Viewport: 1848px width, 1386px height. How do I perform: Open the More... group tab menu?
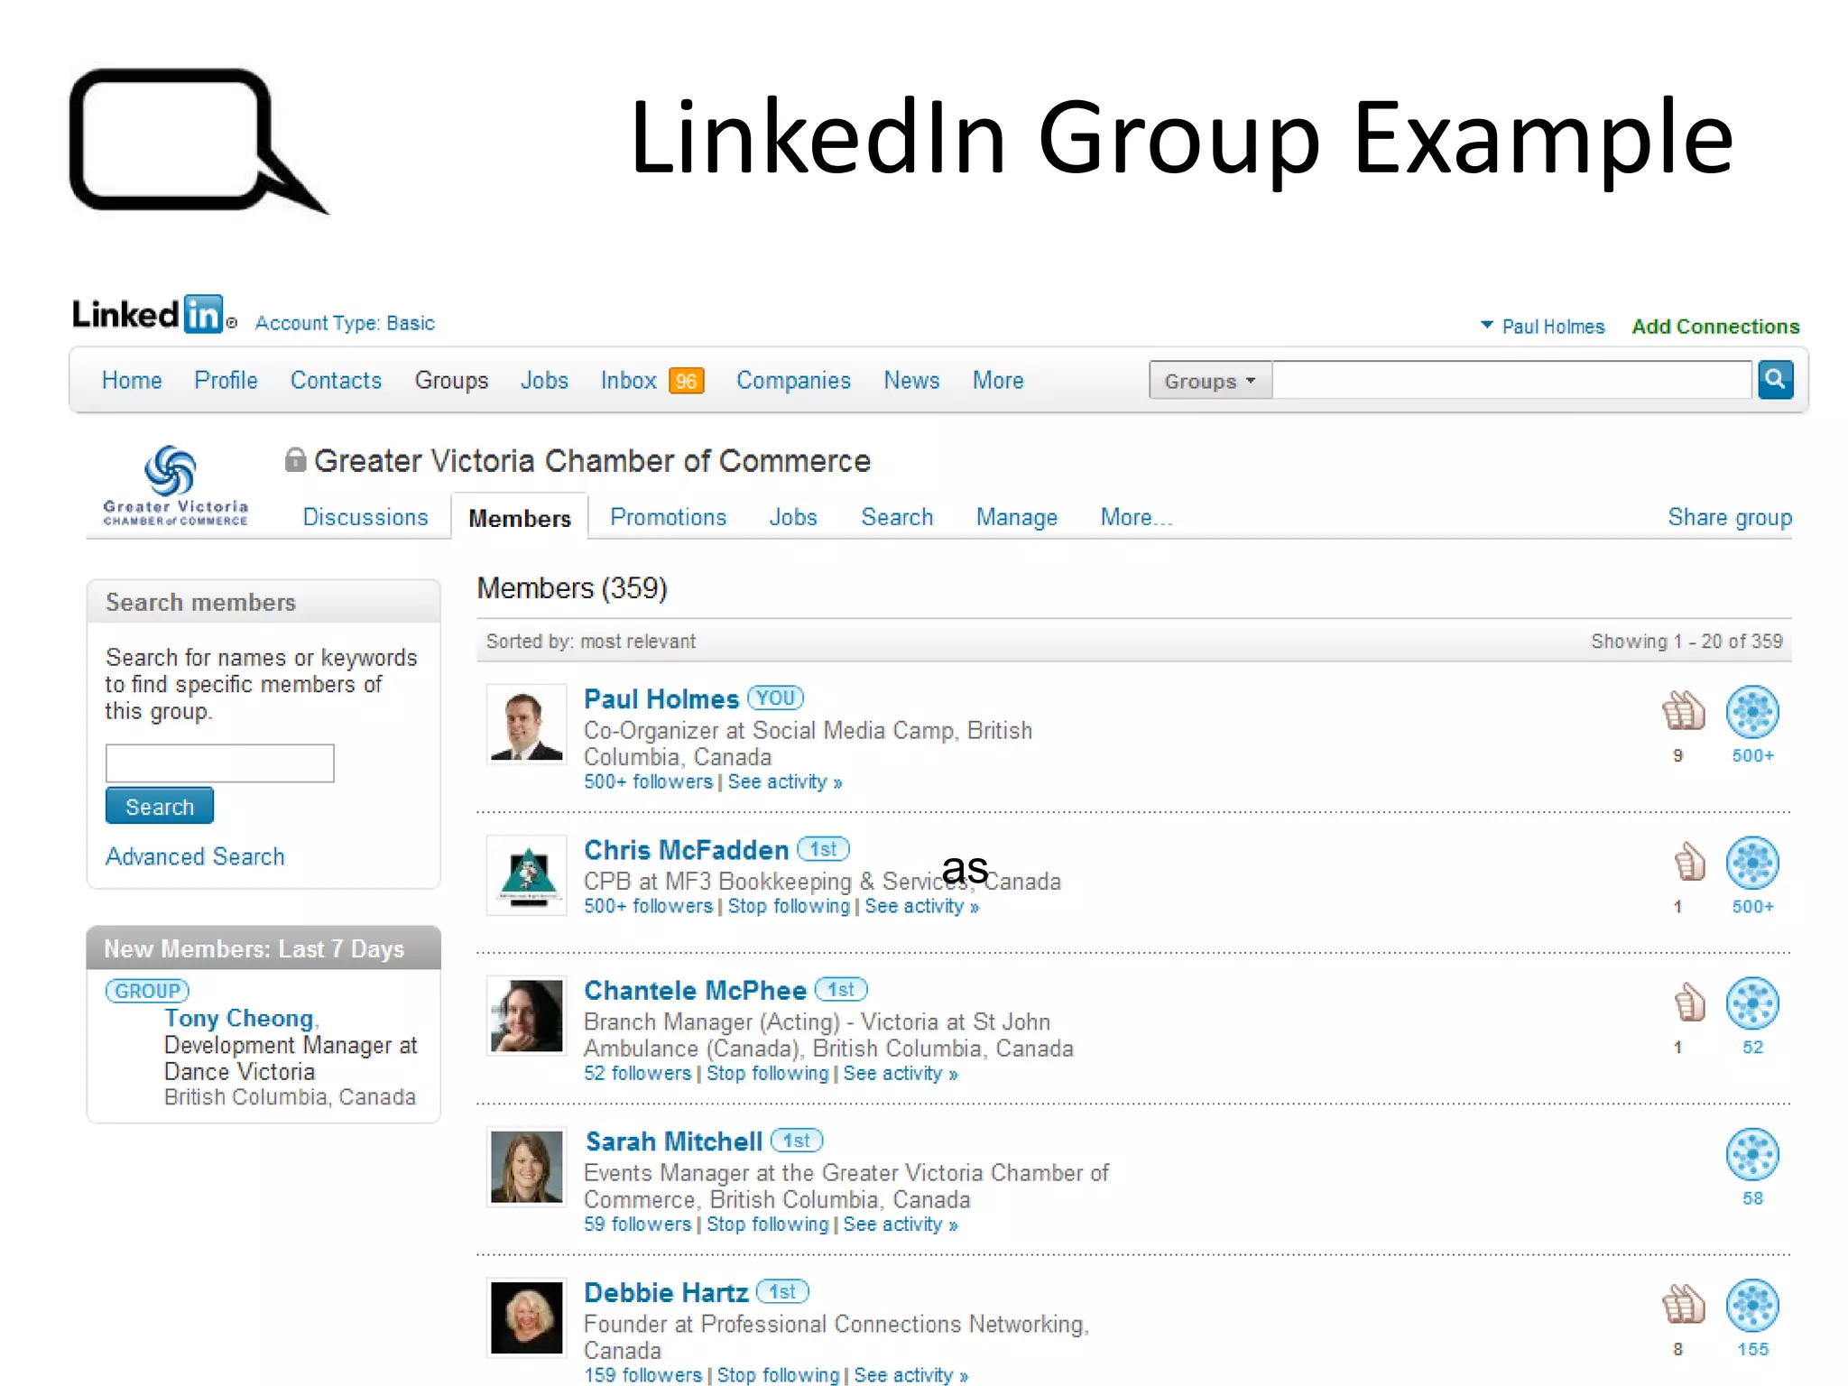point(1134,517)
